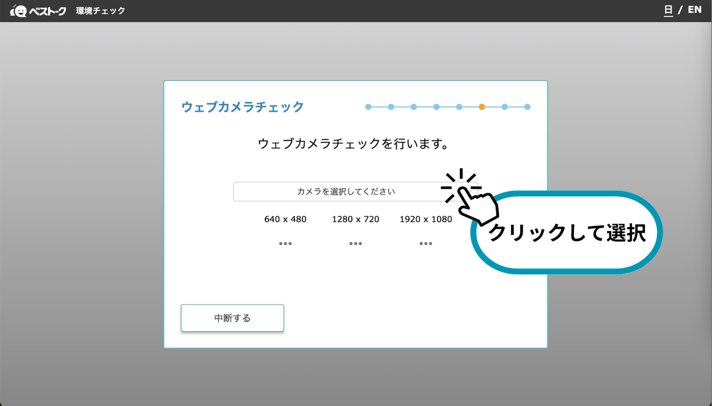Viewport: 712px width, 406px height.
Task: Click the status dots under 640 x 480
Action: coord(285,244)
